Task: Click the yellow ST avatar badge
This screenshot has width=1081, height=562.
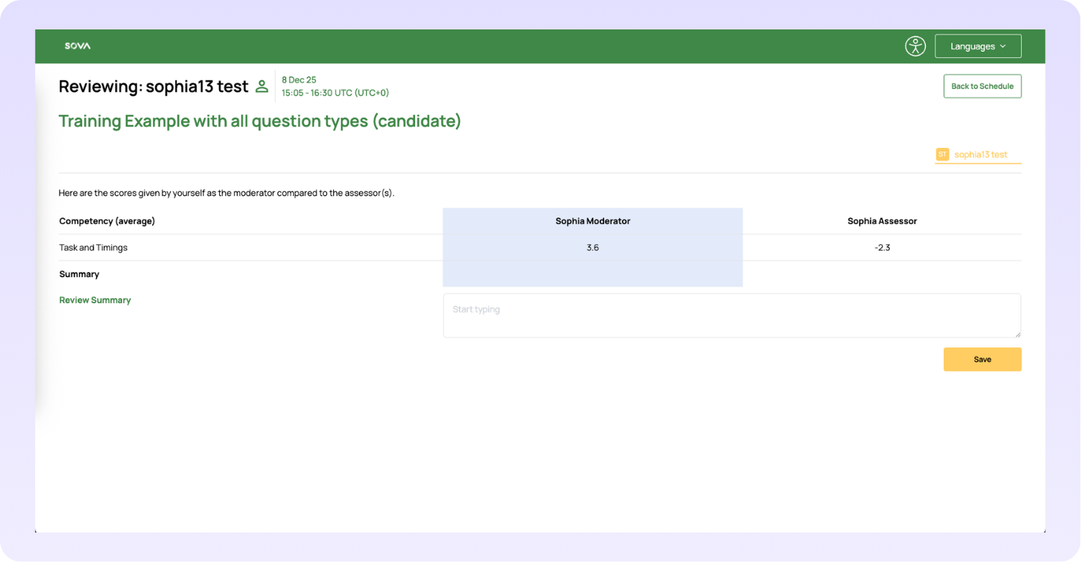Action: (x=942, y=154)
